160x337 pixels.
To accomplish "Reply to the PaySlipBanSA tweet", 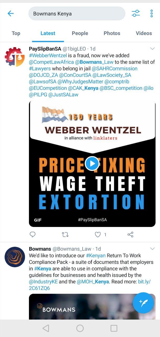I will [32, 234].
